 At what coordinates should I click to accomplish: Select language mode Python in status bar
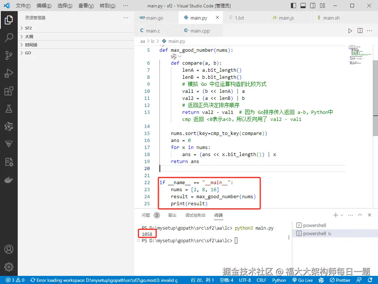[279, 280]
